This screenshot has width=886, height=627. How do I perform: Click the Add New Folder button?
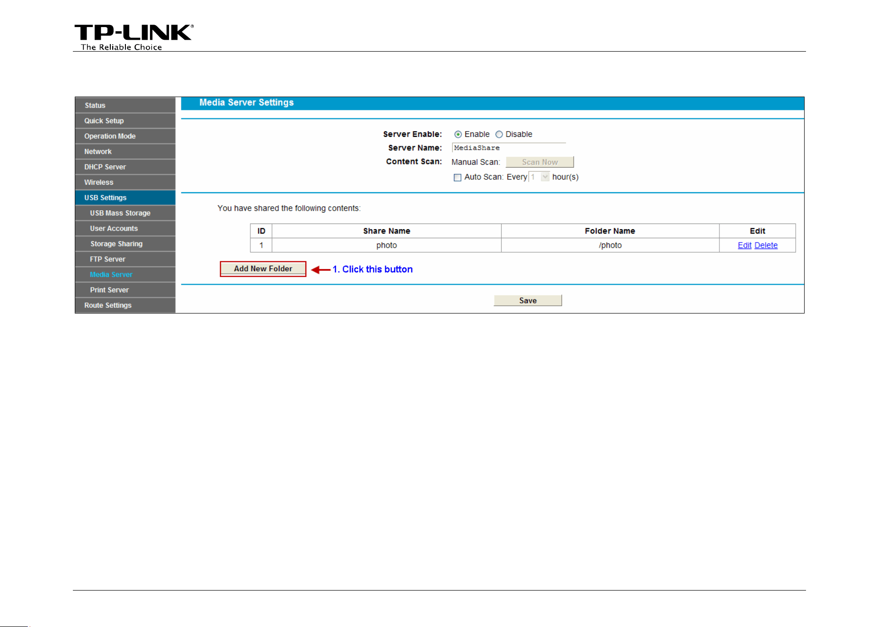(263, 269)
